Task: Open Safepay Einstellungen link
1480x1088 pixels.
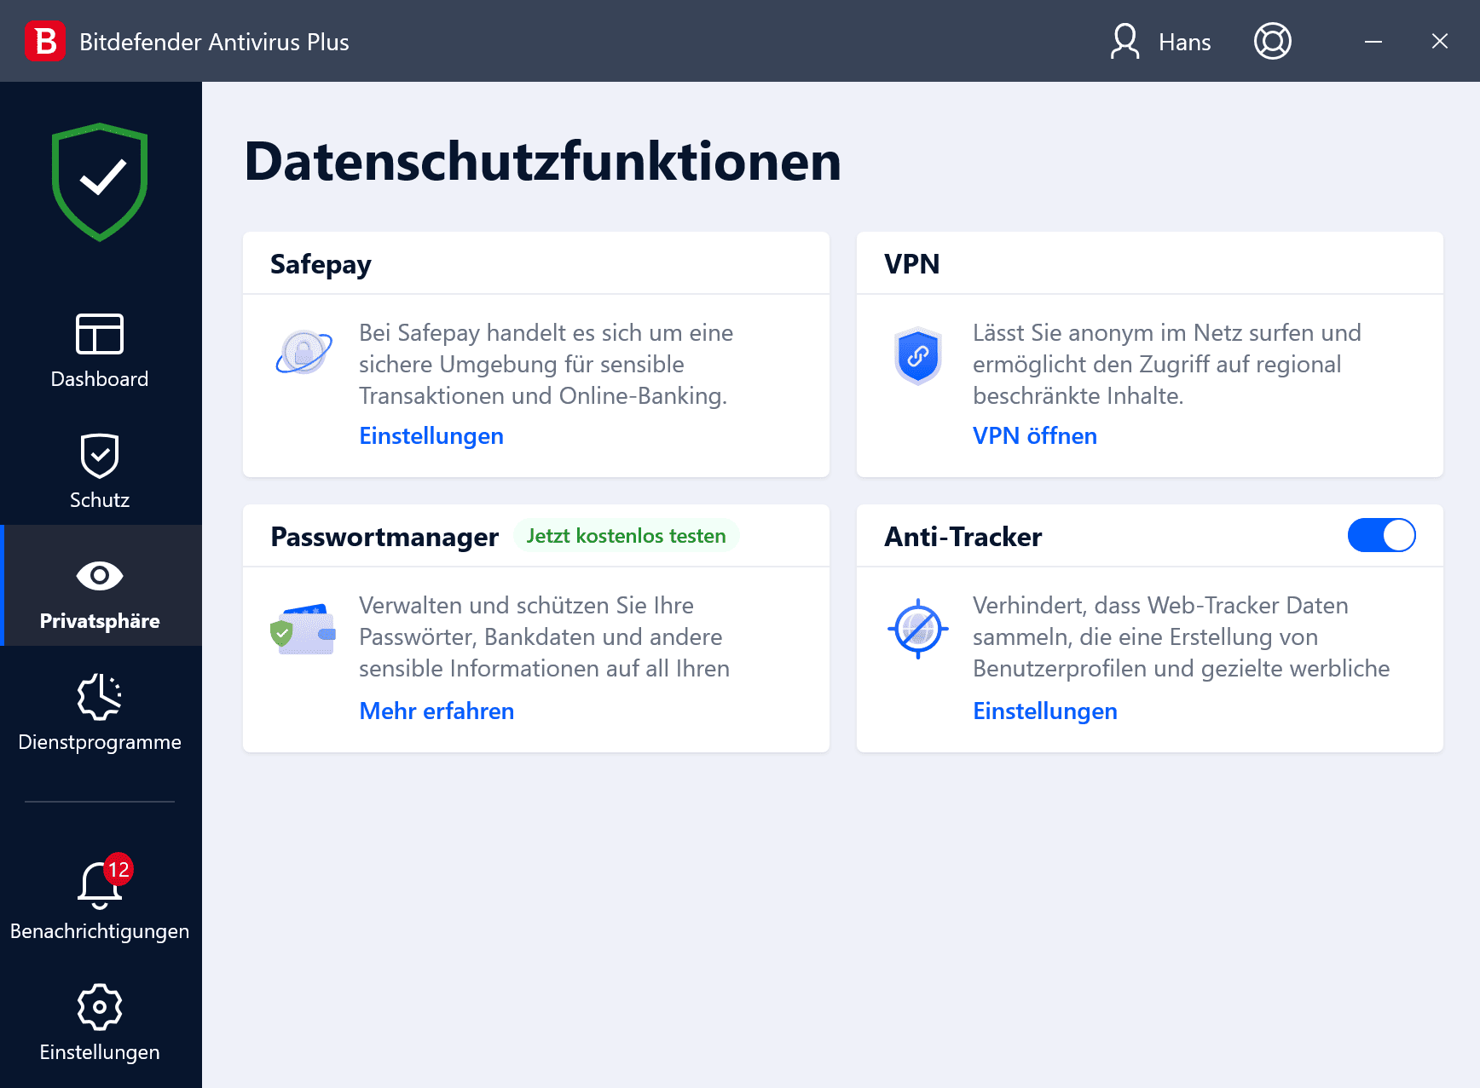Action: 431,435
